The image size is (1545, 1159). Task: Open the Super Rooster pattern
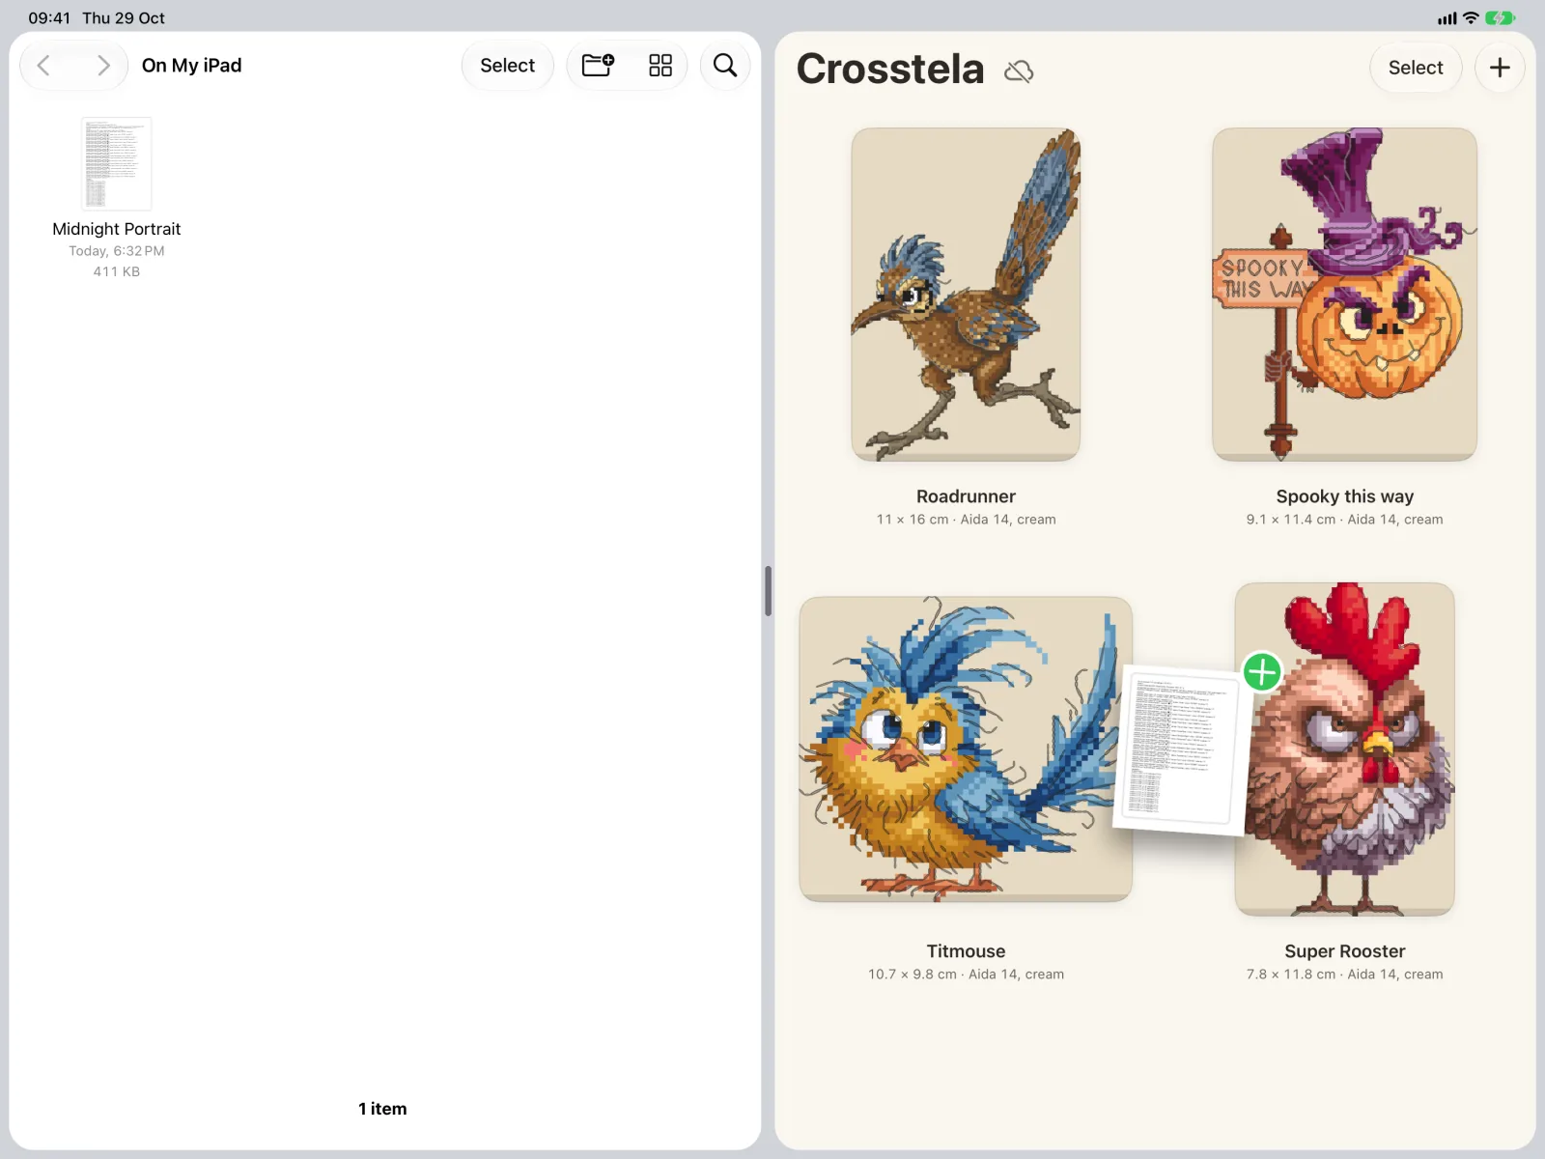[x=1345, y=749]
